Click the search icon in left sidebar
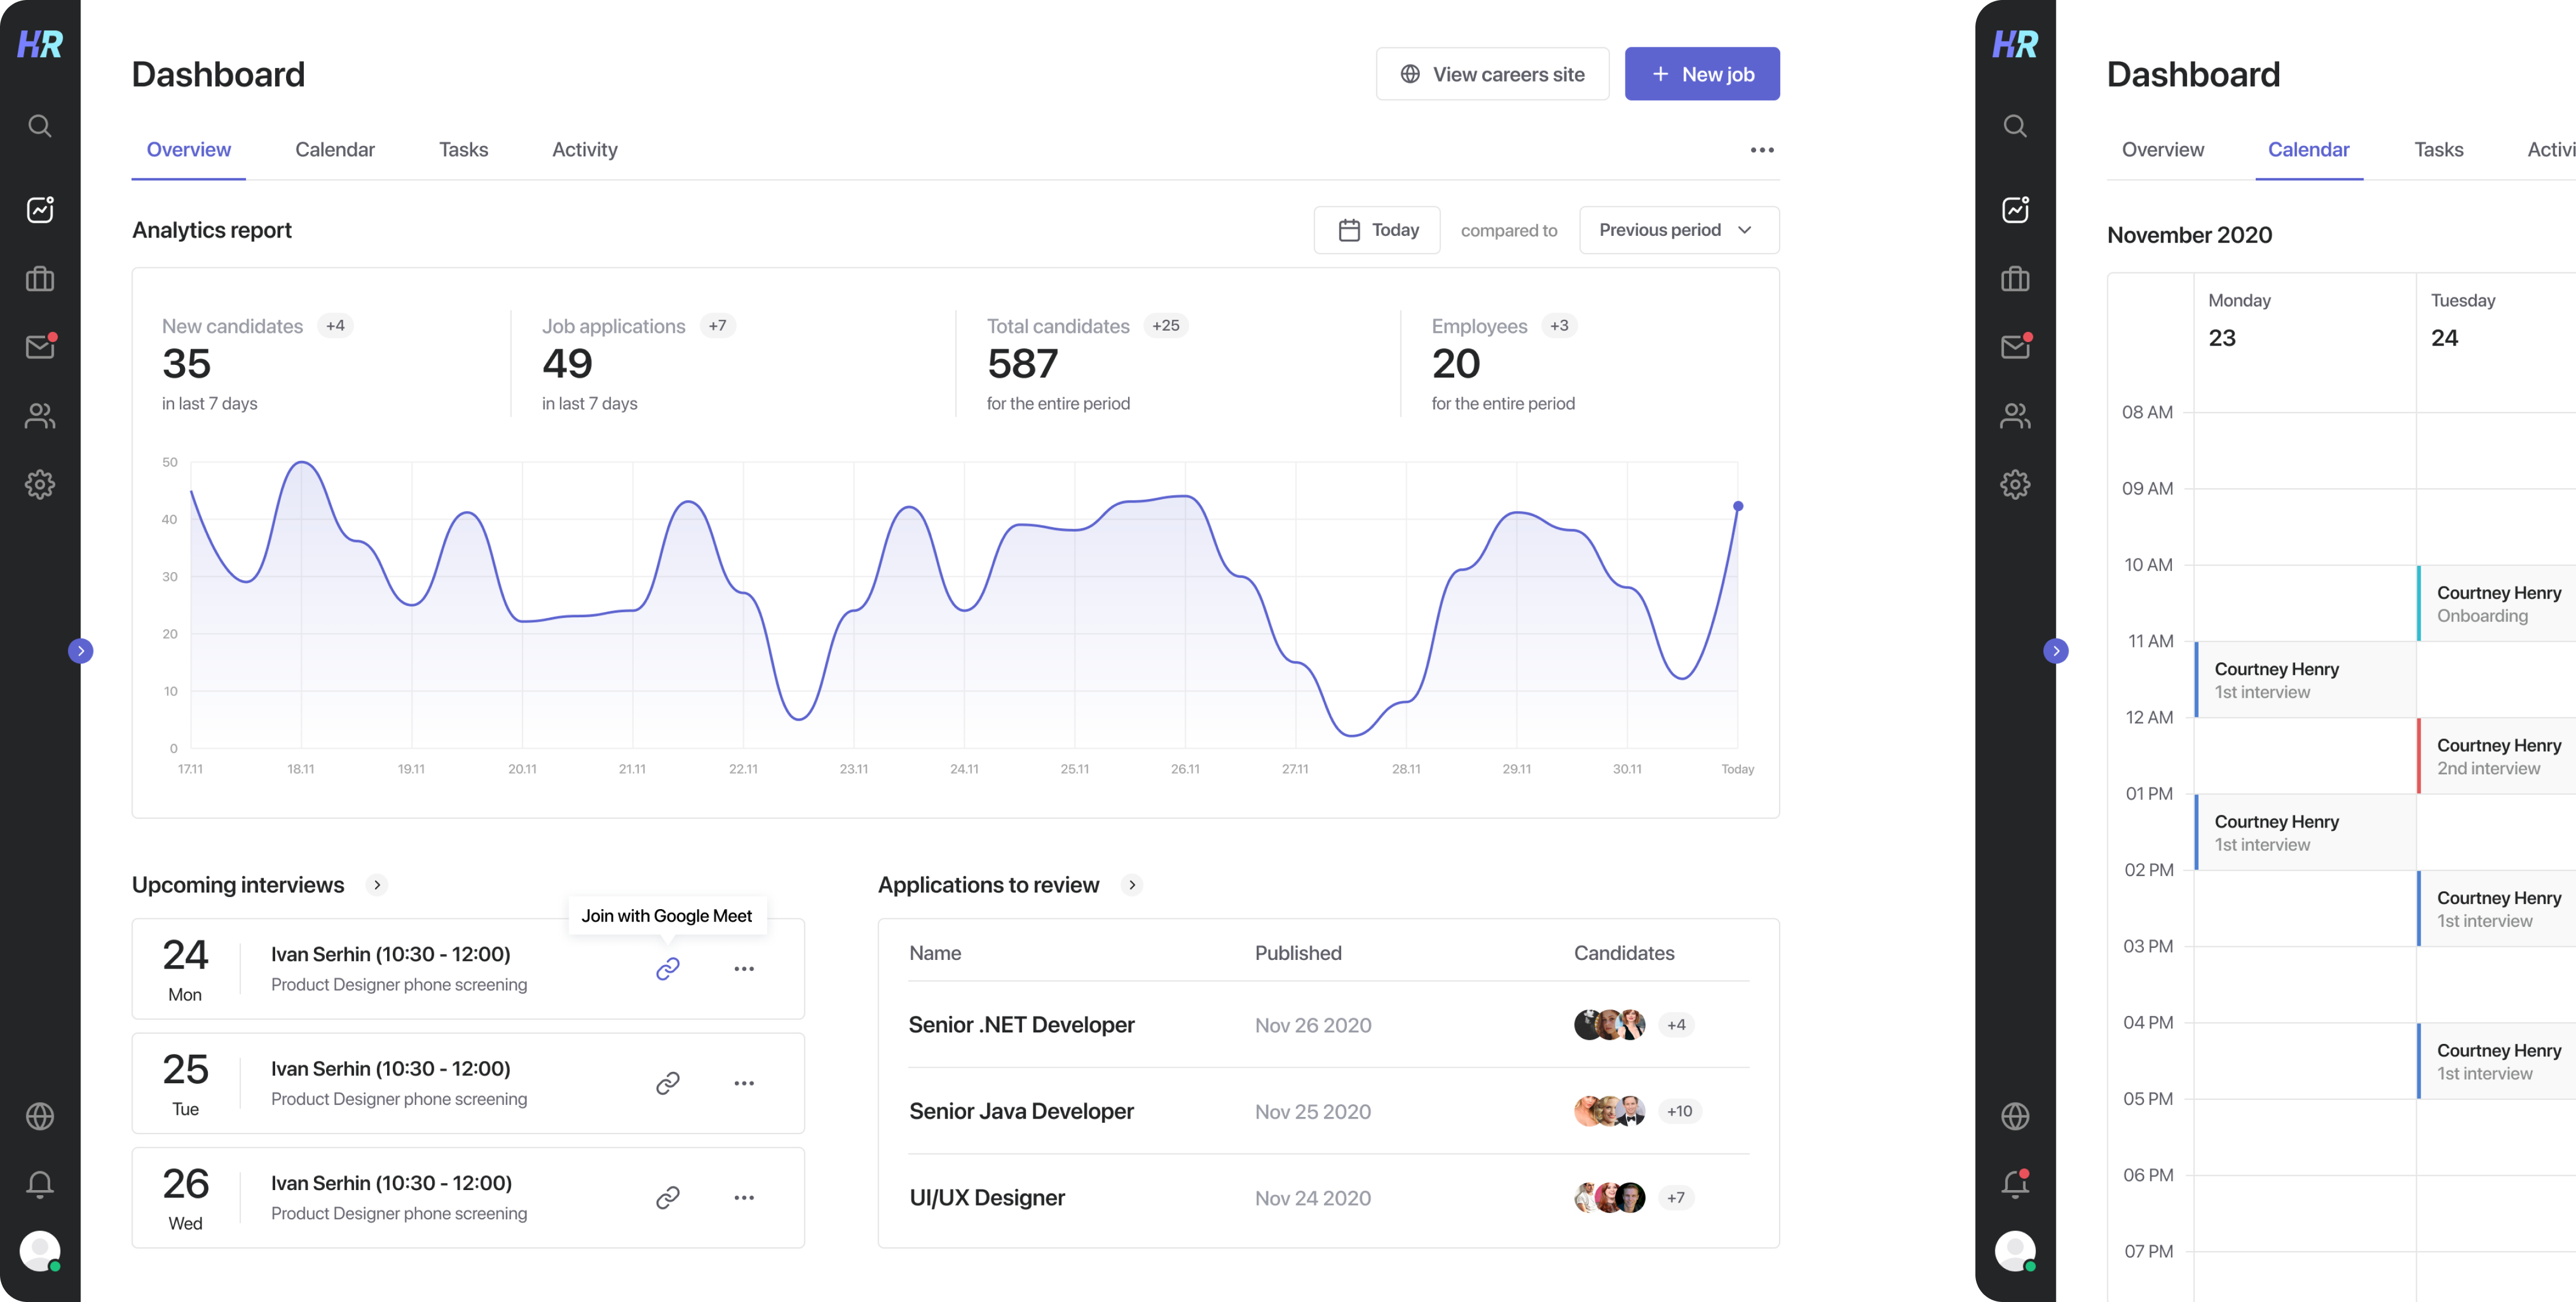Image resolution: width=2576 pixels, height=1302 pixels. point(40,126)
